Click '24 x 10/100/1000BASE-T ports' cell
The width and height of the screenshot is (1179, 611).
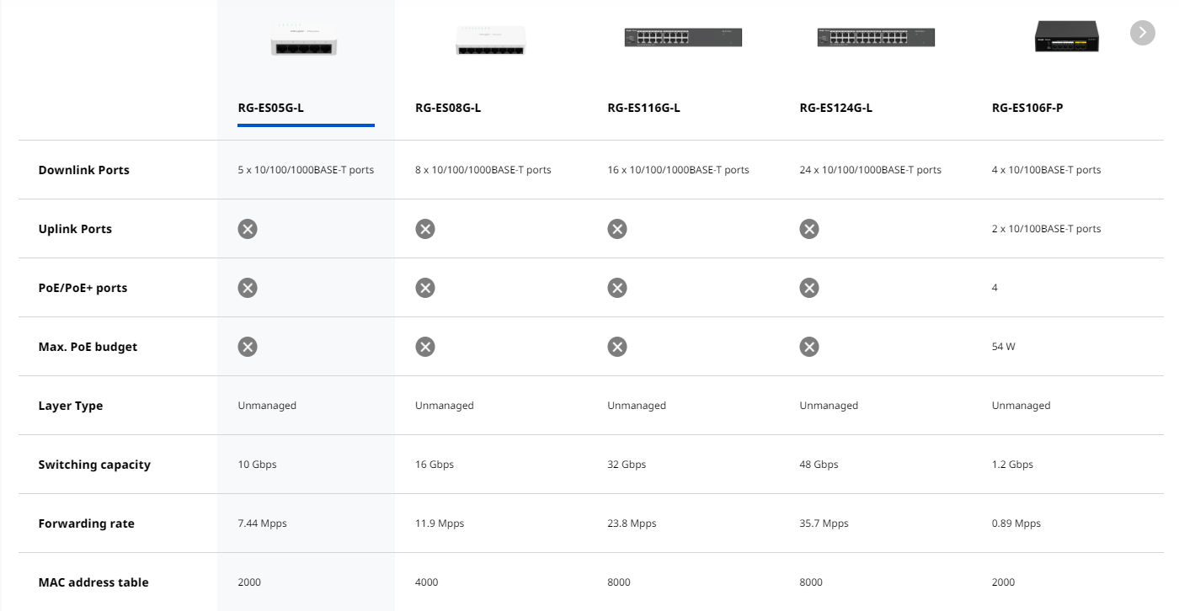(x=870, y=170)
